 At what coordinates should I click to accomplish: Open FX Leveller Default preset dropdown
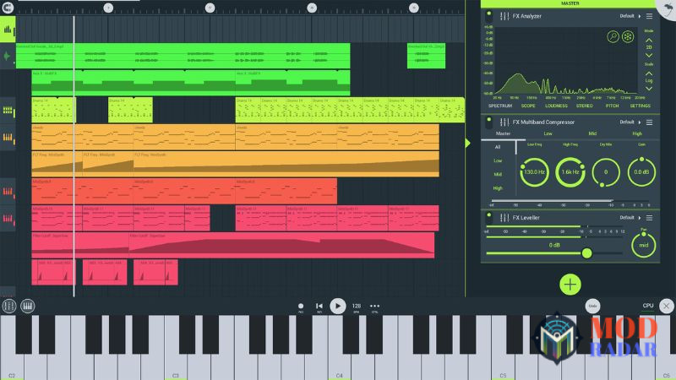tap(630, 218)
